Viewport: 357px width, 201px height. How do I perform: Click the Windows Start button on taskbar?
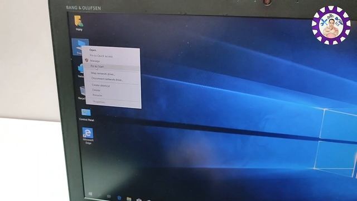click(x=90, y=194)
